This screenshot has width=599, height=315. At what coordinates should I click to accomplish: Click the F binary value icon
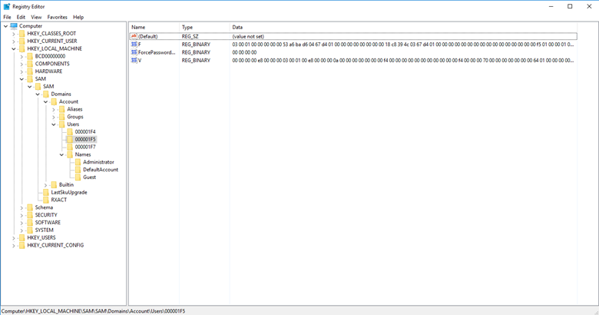pyautogui.click(x=134, y=45)
